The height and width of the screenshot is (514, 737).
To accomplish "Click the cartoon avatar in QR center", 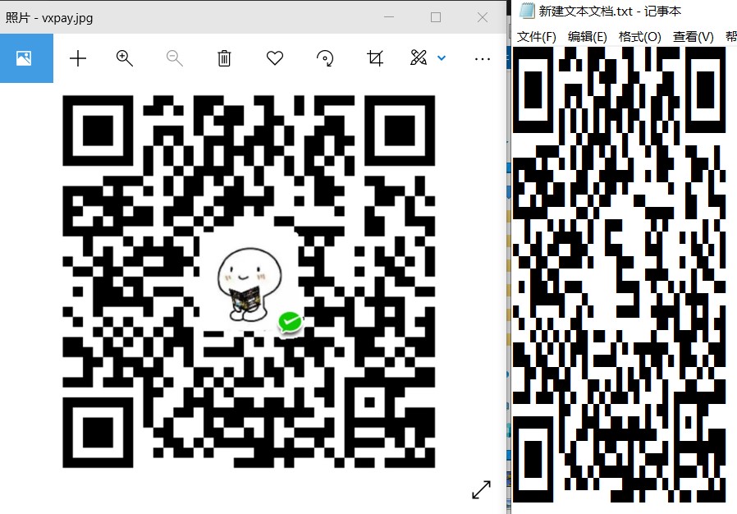I will [249, 286].
